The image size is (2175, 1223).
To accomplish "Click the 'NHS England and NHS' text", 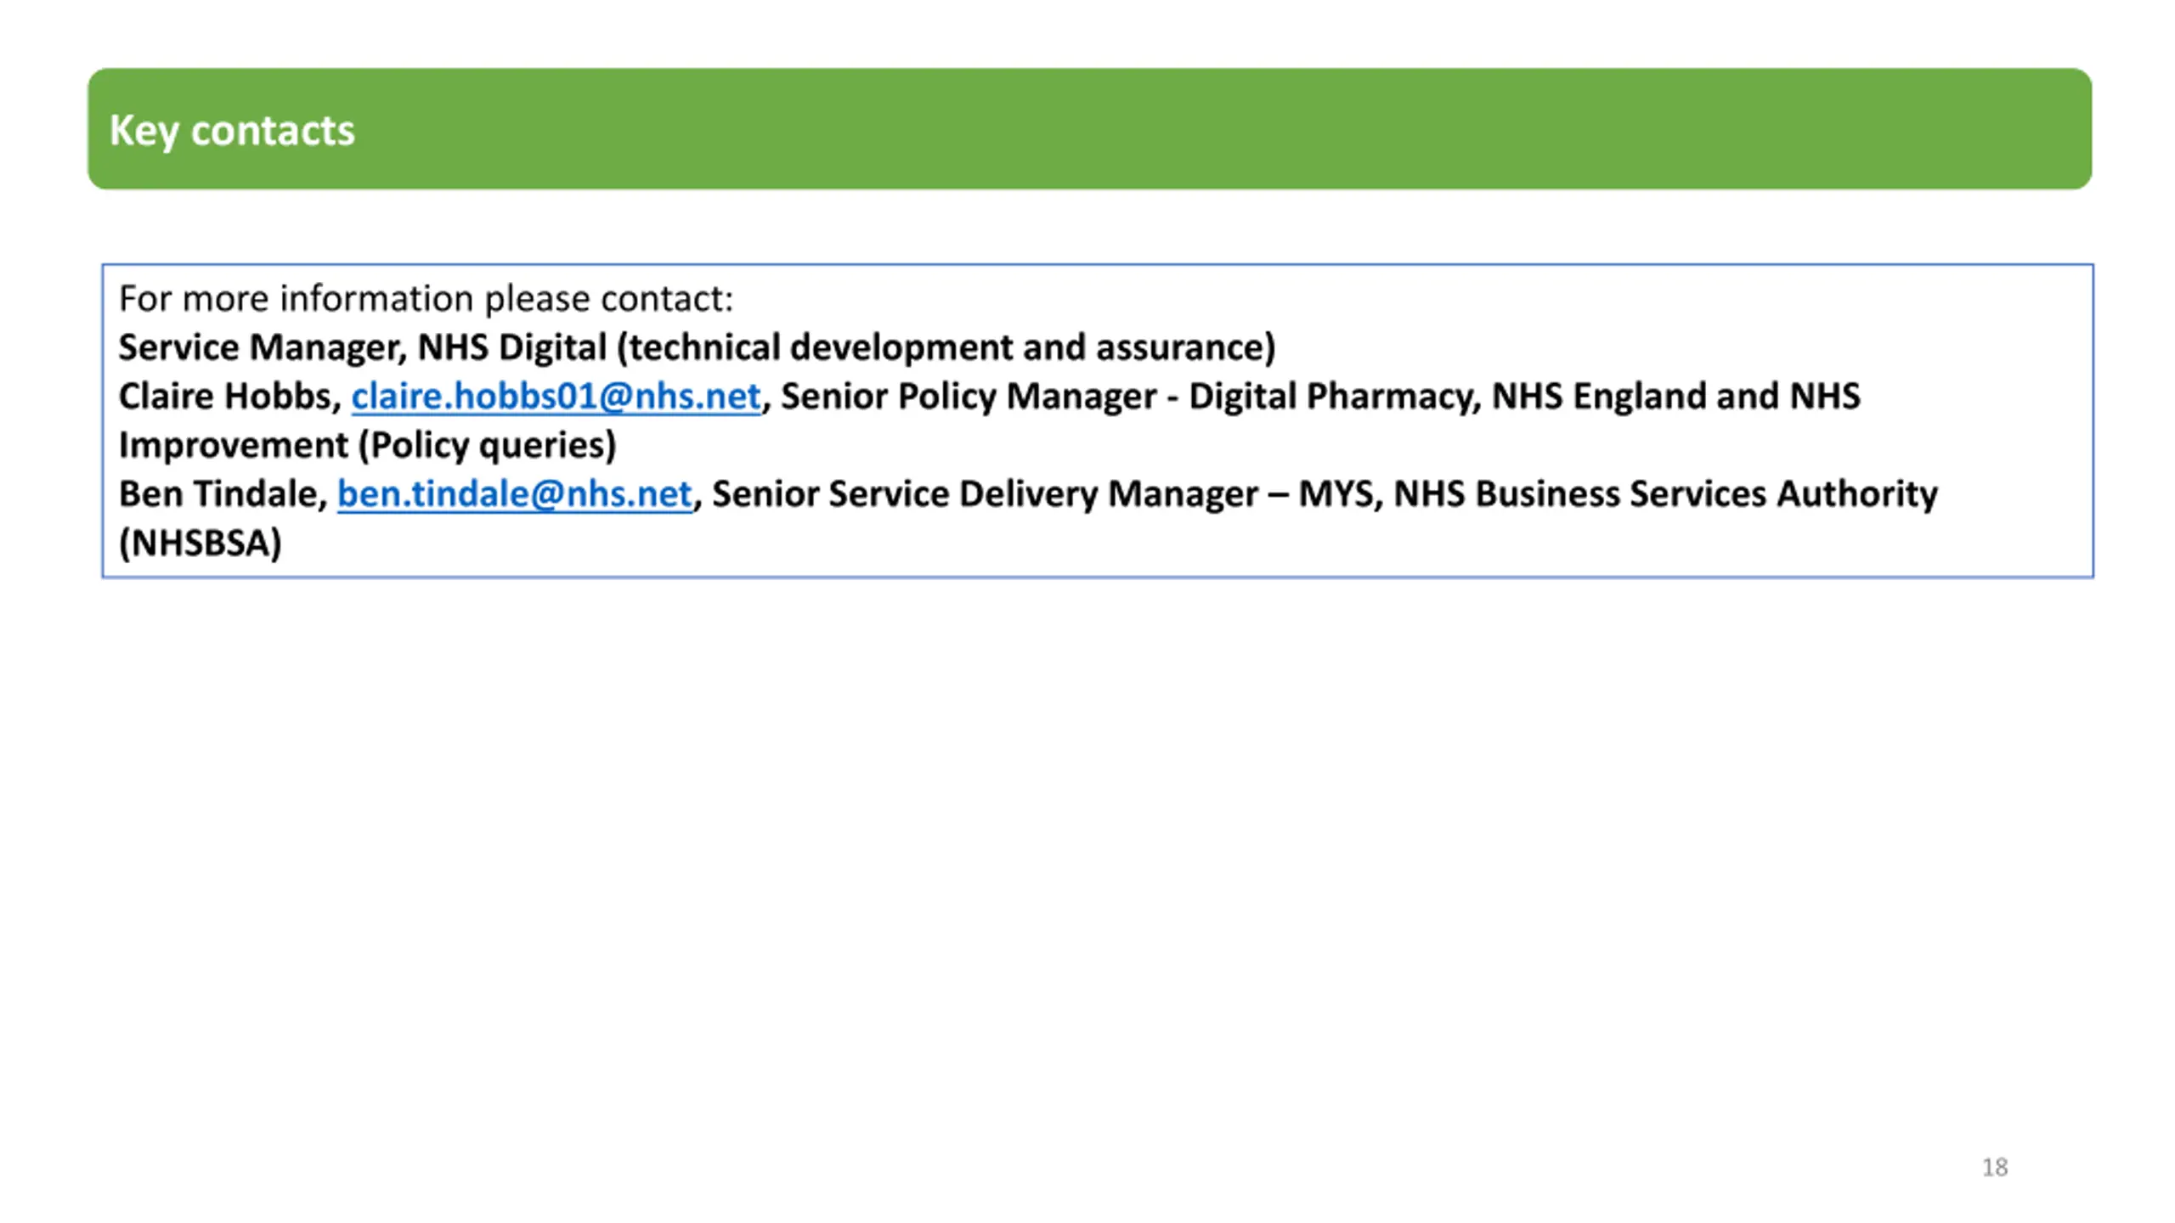I will (1675, 397).
